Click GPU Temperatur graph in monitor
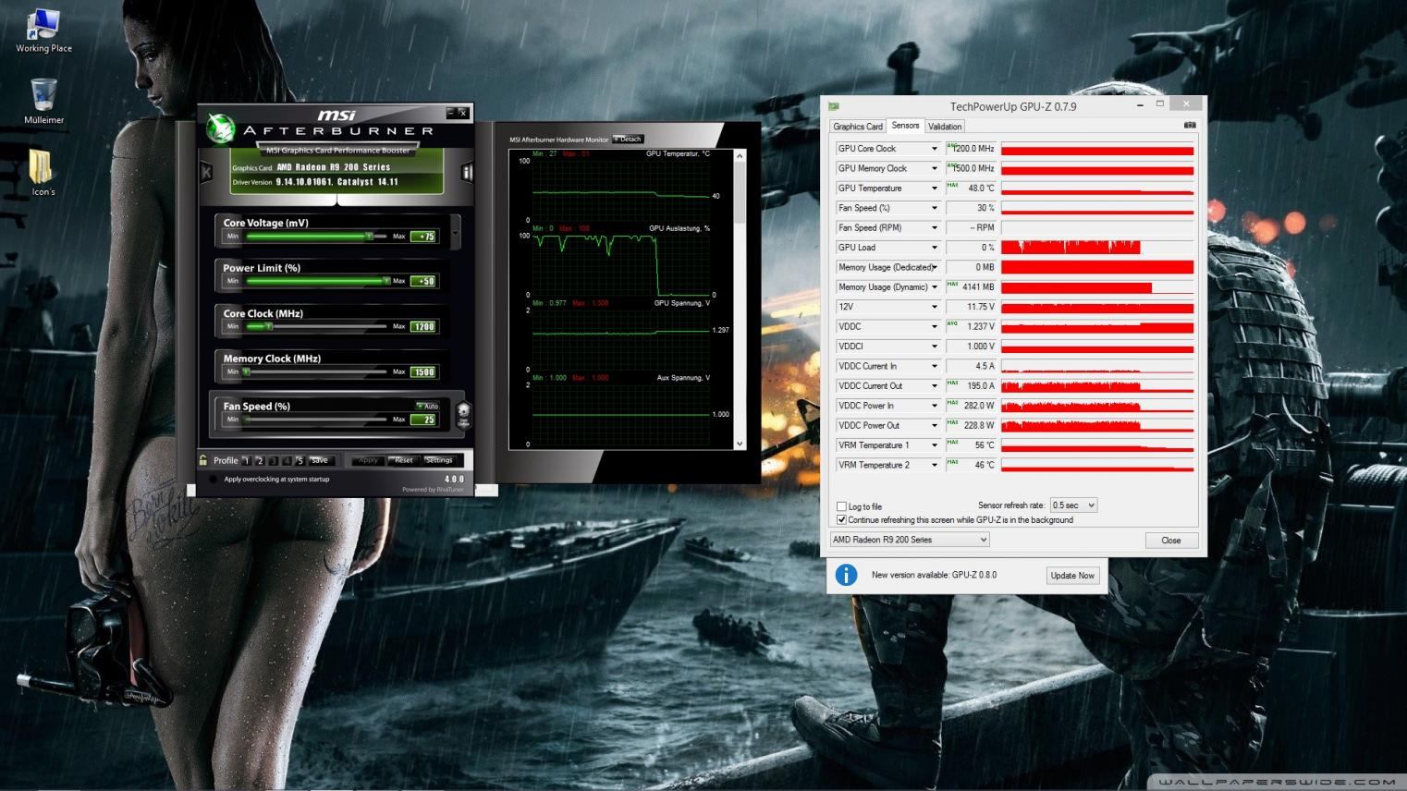Viewport: 1407px width, 791px height. 621,190
